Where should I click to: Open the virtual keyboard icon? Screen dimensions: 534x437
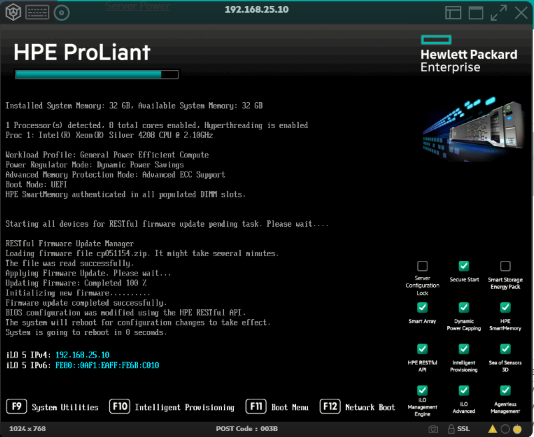click(37, 13)
